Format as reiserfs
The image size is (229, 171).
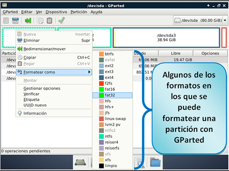[112, 148]
